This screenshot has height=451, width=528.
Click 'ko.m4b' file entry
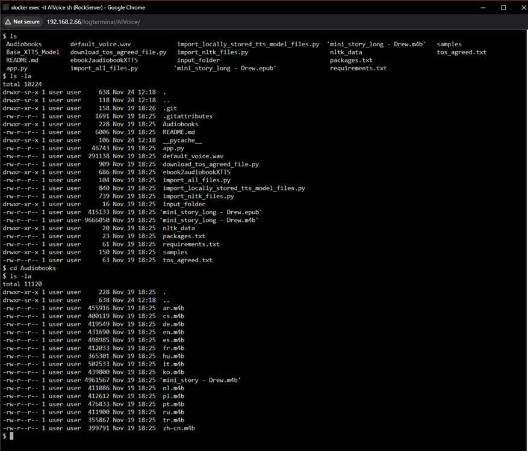point(173,372)
